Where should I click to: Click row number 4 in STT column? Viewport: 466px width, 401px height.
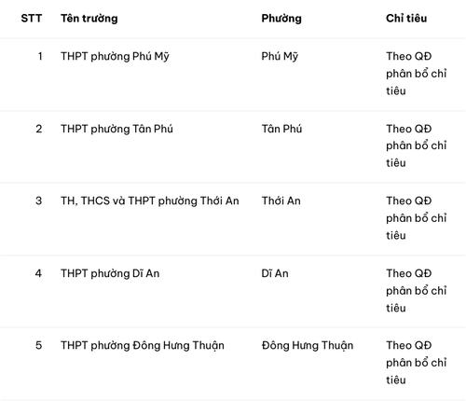point(38,273)
